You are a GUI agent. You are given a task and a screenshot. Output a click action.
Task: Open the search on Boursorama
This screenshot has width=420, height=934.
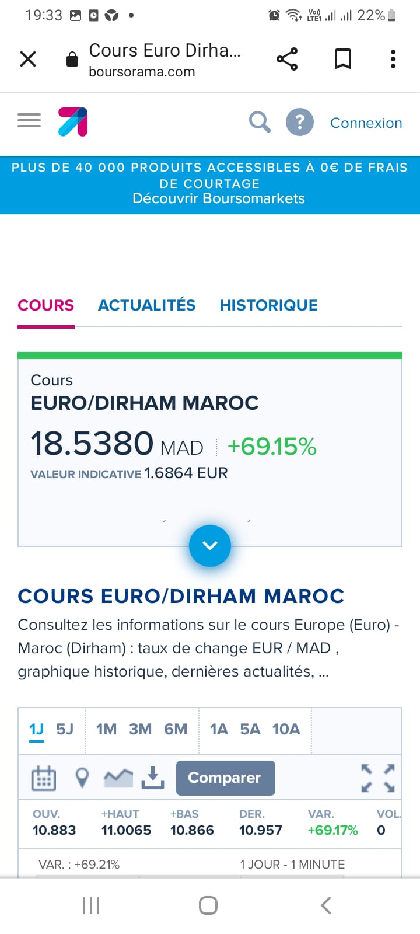(260, 121)
